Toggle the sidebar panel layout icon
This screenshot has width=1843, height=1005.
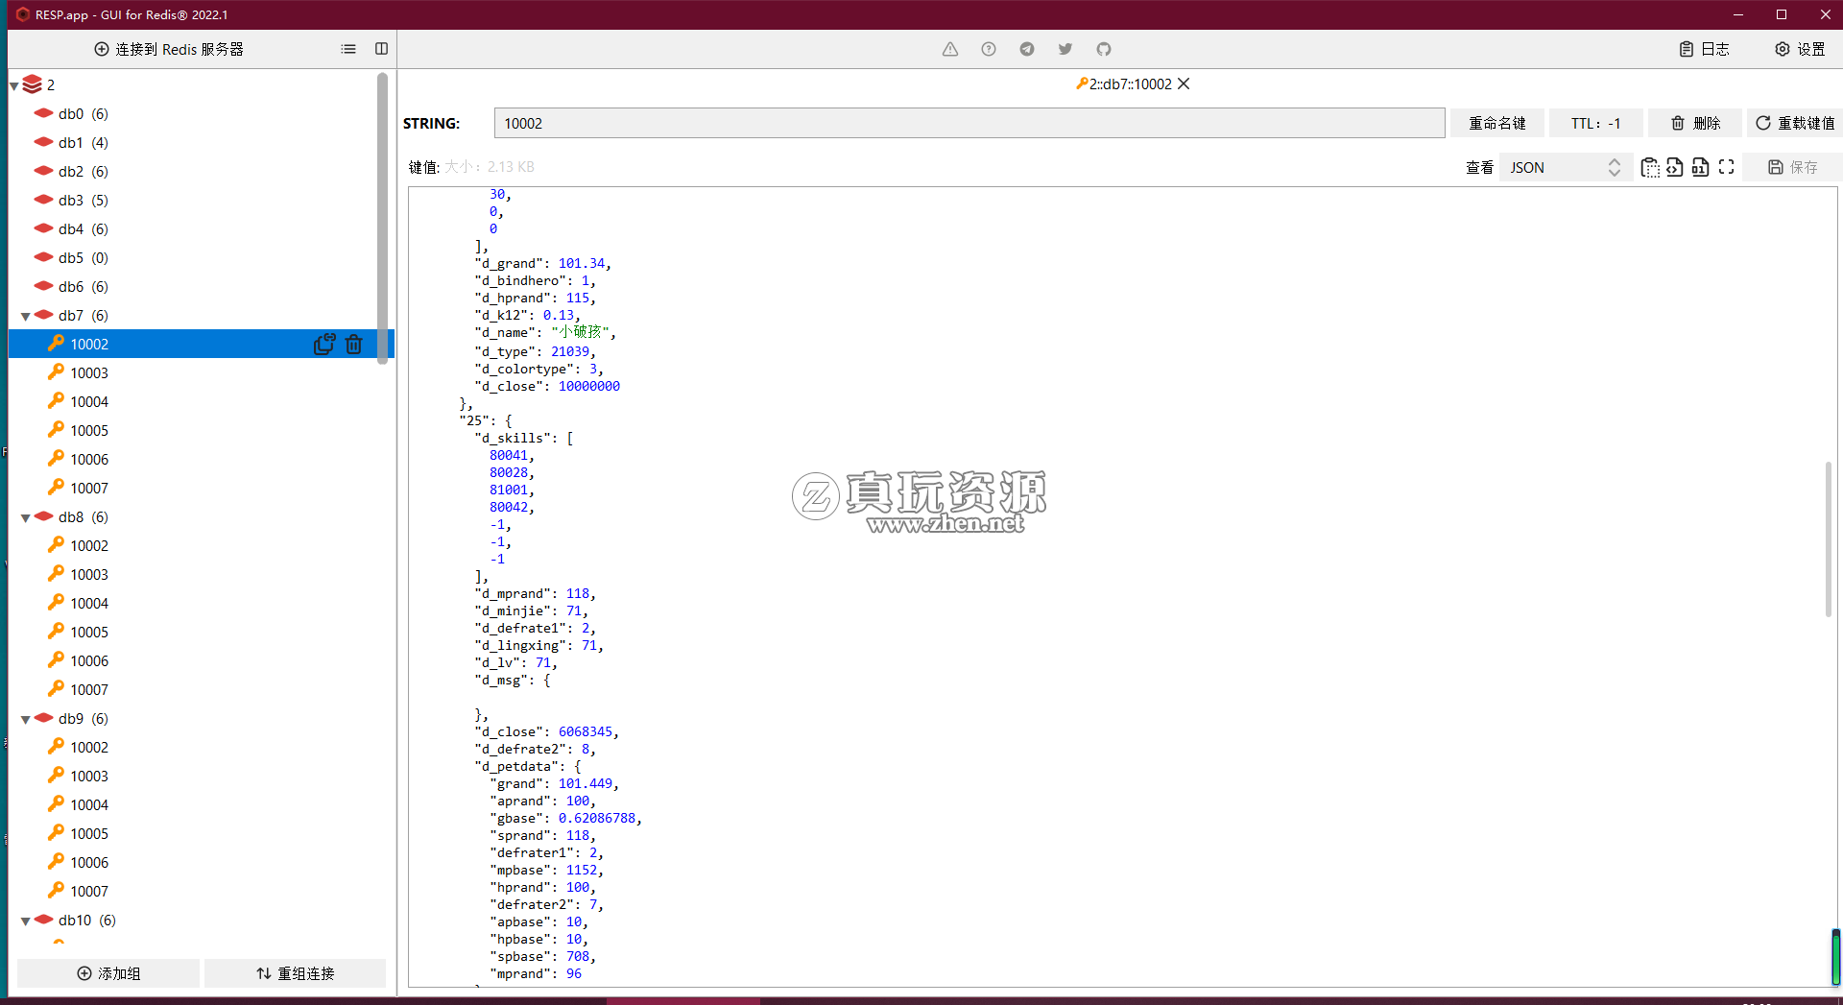pyautogui.click(x=381, y=49)
